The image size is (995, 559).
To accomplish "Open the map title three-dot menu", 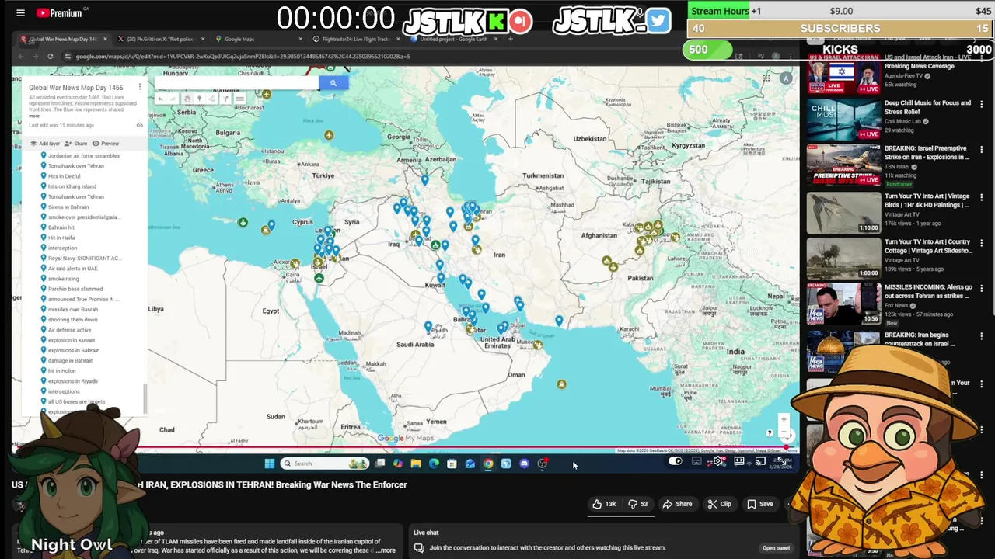I will pyautogui.click(x=139, y=87).
